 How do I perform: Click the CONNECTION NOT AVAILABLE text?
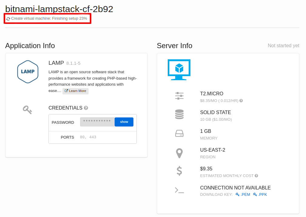click(x=235, y=188)
